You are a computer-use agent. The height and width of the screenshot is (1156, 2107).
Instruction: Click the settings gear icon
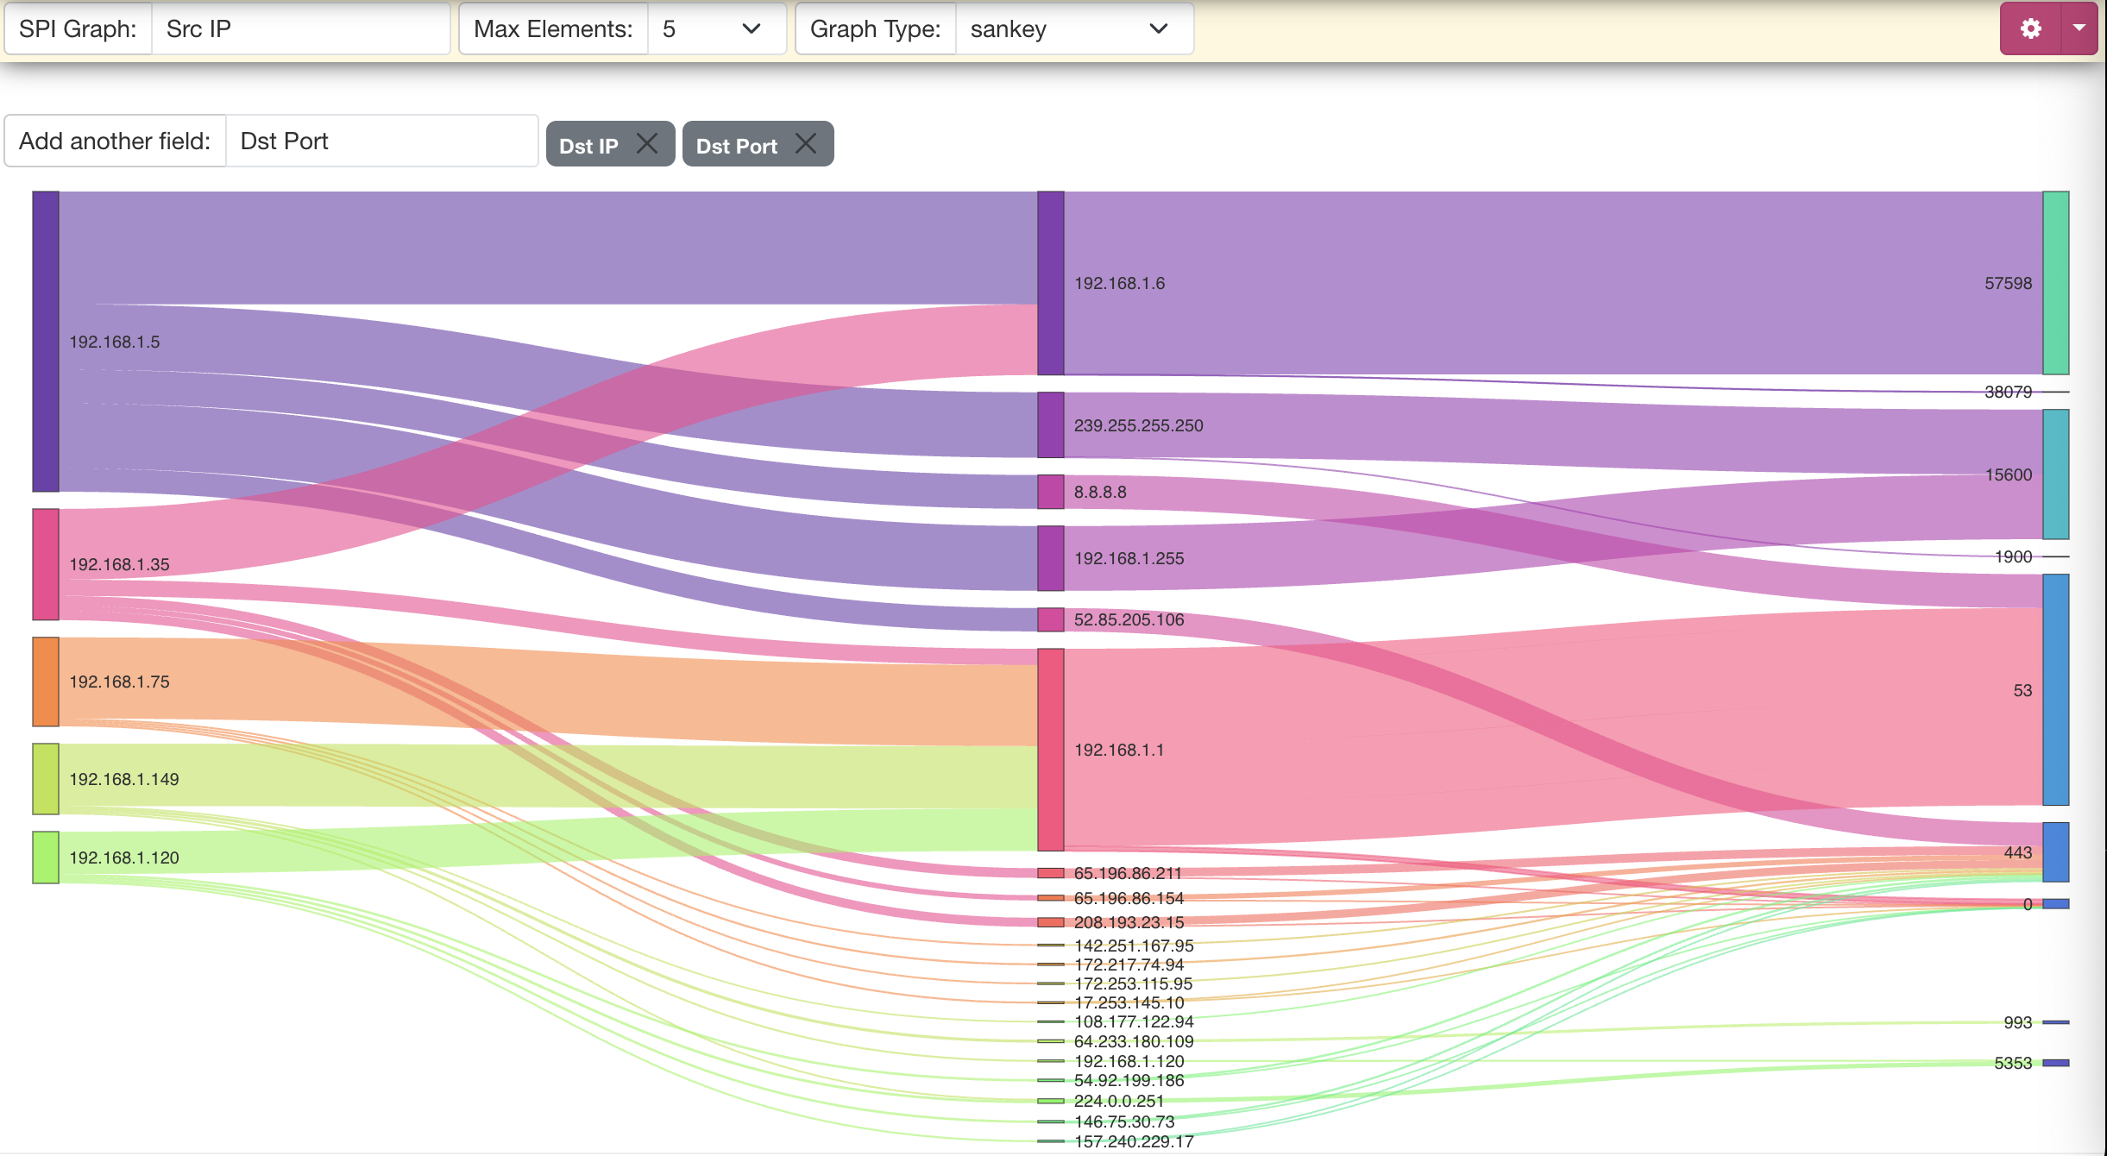click(x=2029, y=28)
